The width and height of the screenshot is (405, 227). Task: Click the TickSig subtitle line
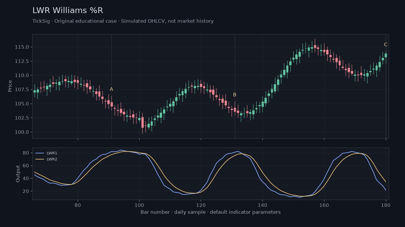click(123, 21)
